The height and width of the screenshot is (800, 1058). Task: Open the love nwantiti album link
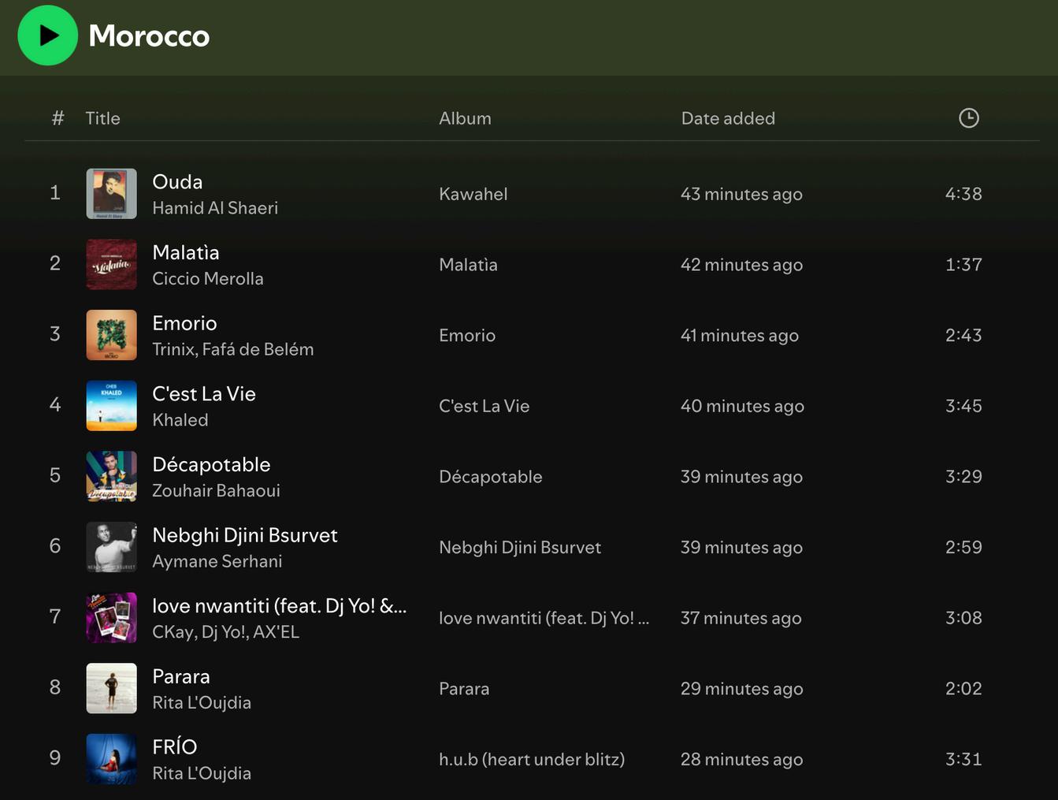pyautogui.click(x=544, y=618)
